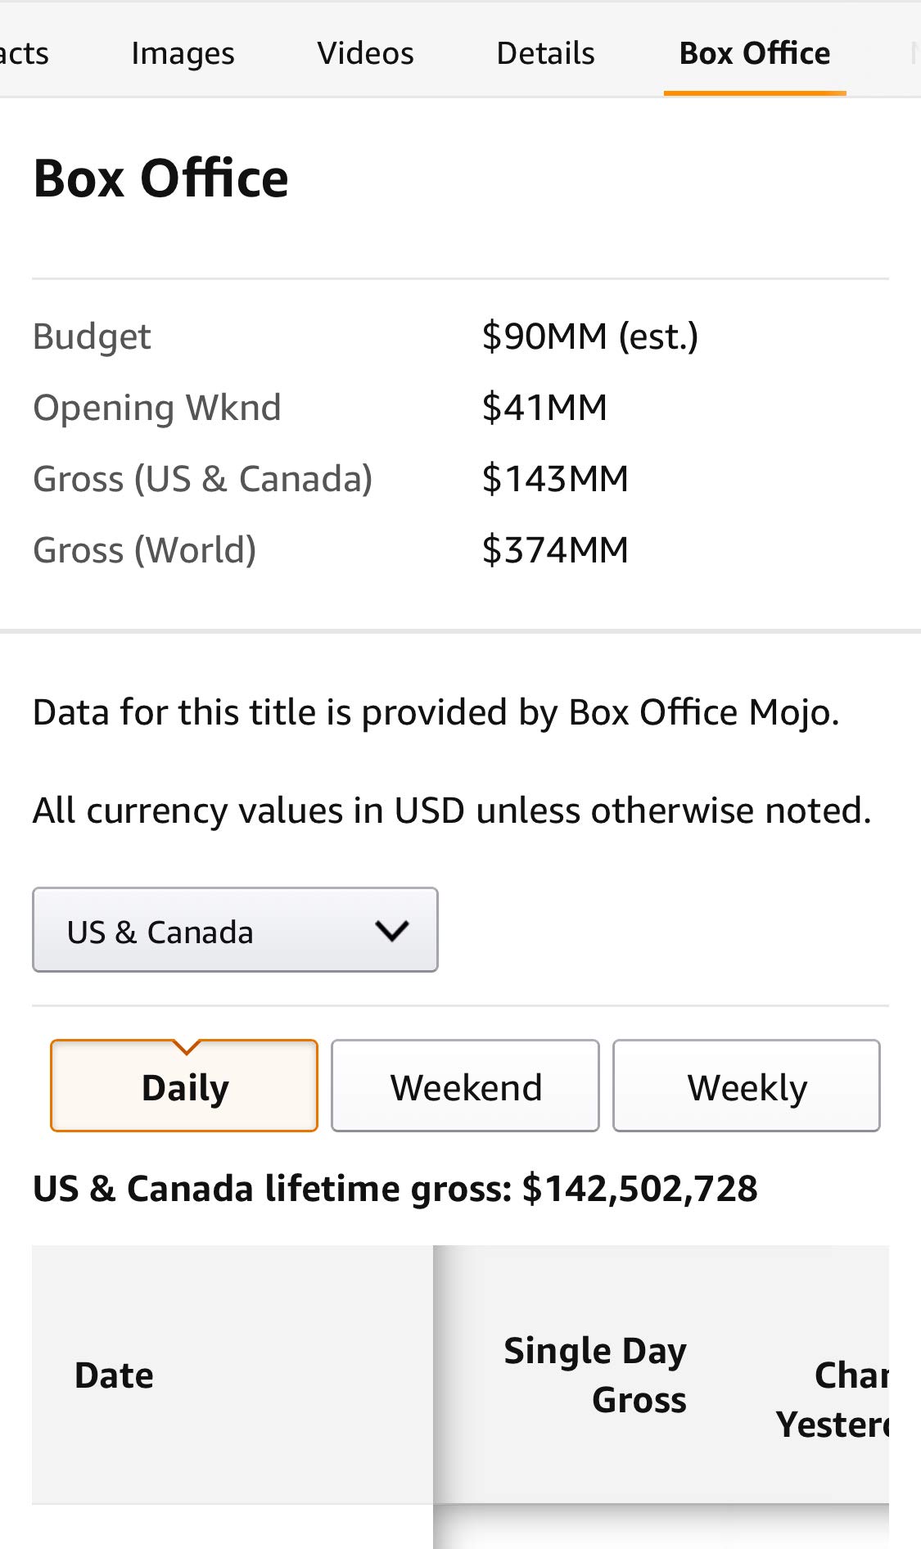Viewport: 921px width, 1549px height.
Task: Tap the partially visible Facts tab
Action: click(x=25, y=53)
